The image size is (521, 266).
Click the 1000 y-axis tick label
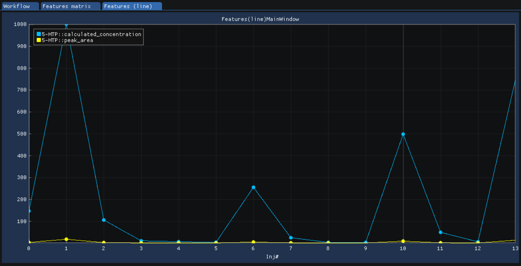(x=20, y=24)
